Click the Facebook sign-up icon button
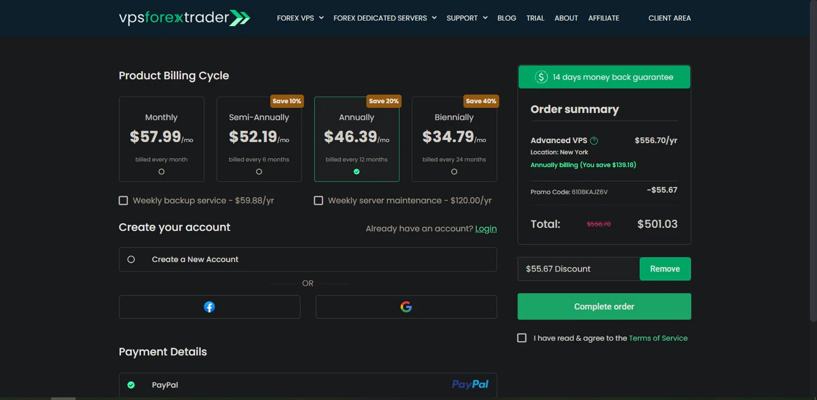The width and height of the screenshot is (817, 400). point(209,307)
